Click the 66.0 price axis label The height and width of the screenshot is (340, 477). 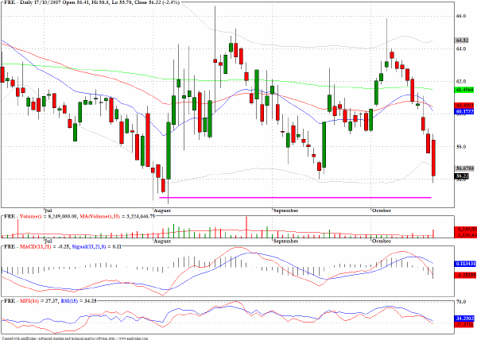461,16
